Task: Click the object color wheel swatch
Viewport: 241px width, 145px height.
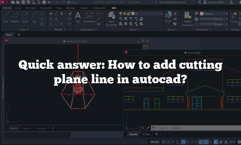Action: pos(196,14)
